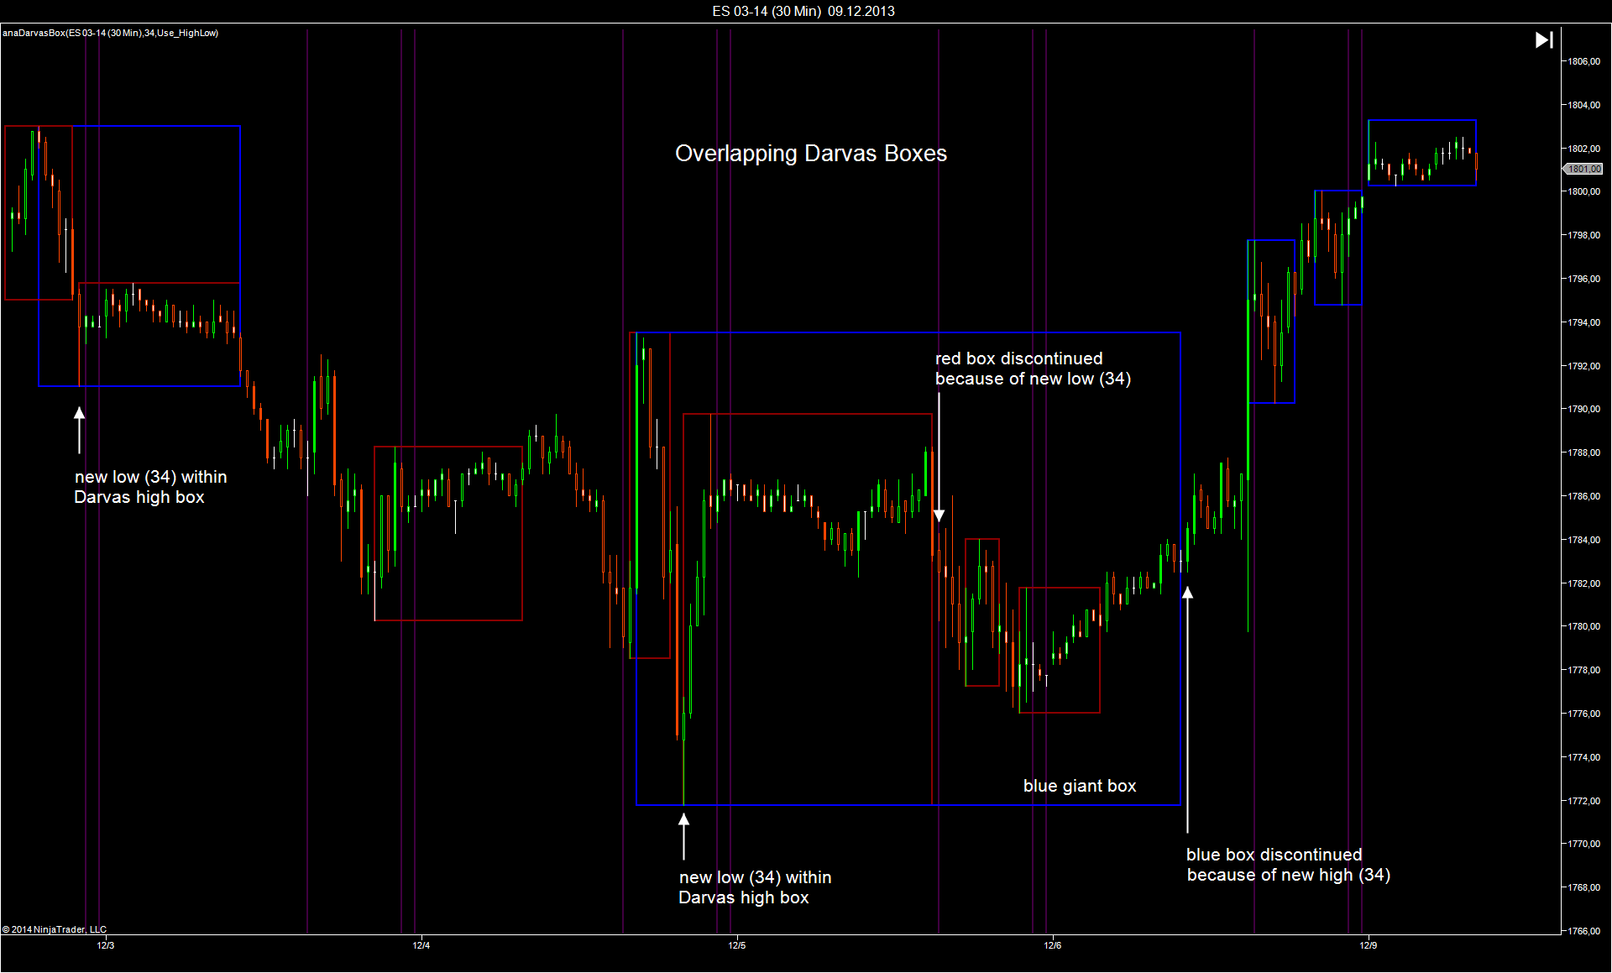Click the NinjaTrader, LLC copyright text
The width and height of the screenshot is (1612, 973).
[x=55, y=929]
